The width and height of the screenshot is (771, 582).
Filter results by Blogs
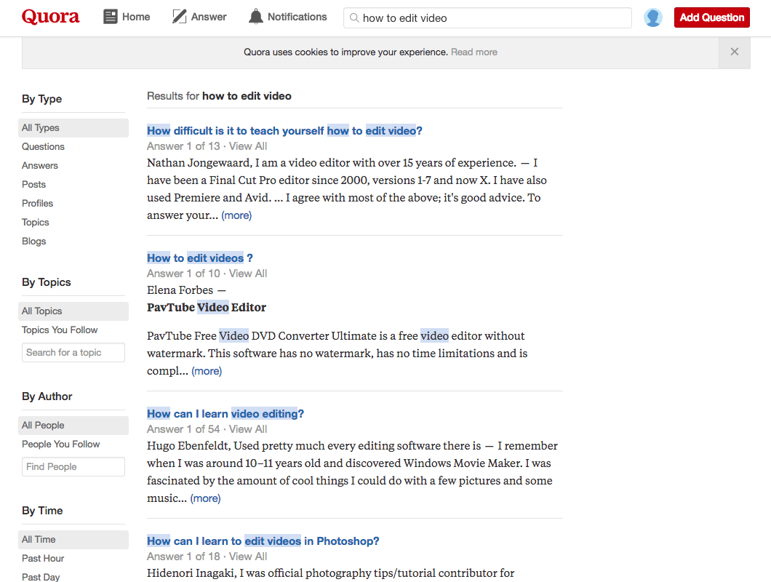34,241
